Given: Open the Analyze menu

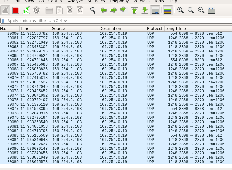Looking at the screenshot, I should 76,1.
